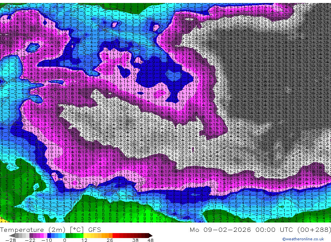Click the 12 legend scale label
This screenshot has height=242, width=331.
(x=84, y=240)
